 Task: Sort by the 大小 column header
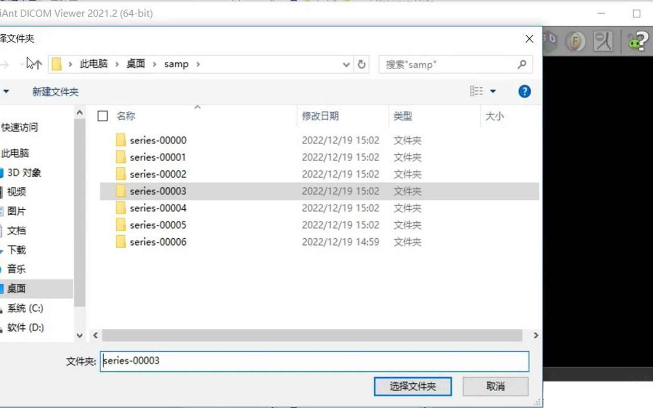(495, 116)
